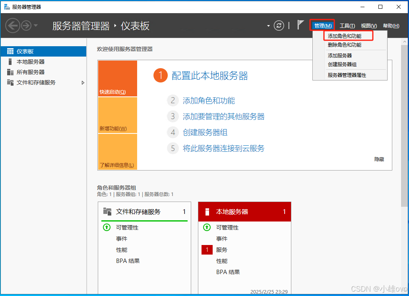The image size is (409, 296).
Task: Click the 配置此本地服务器 link
Action: click(x=210, y=76)
